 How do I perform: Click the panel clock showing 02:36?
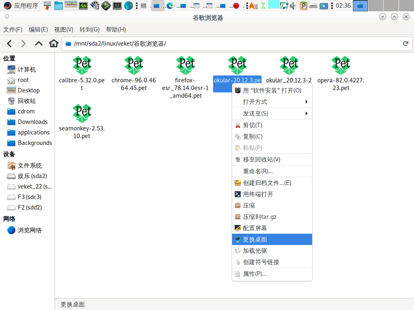(x=343, y=6)
